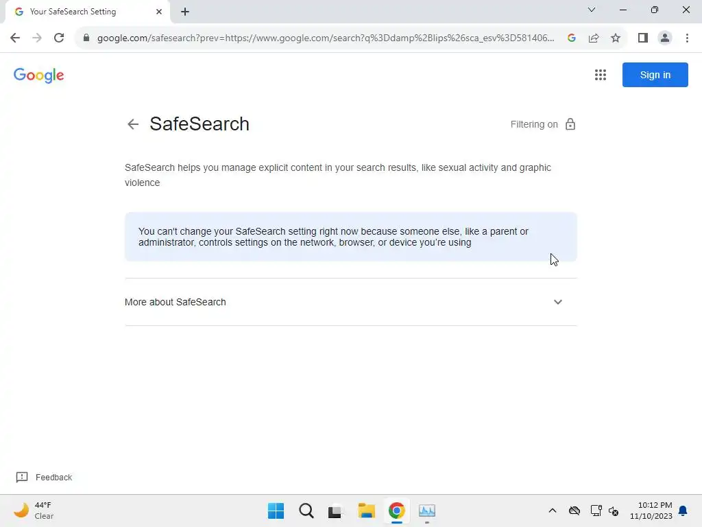Click the Google icon in address bar
Screen dimensions: 702x527
(x=571, y=38)
